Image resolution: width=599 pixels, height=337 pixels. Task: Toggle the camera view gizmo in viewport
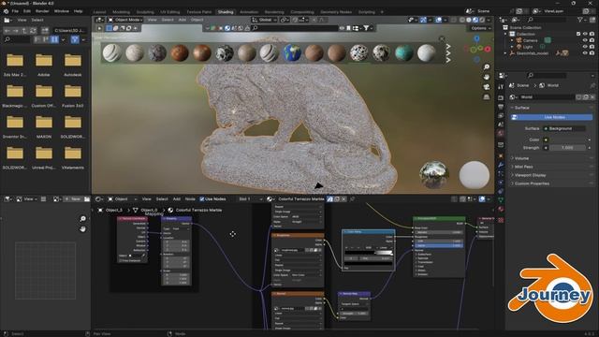coord(487,87)
